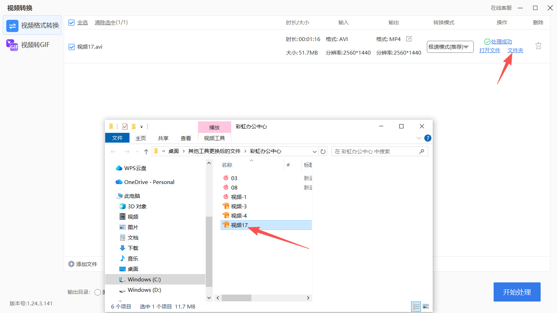Select Windows (D:) drive in navigation pane
The image size is (557, 313).
pos(140,290)
